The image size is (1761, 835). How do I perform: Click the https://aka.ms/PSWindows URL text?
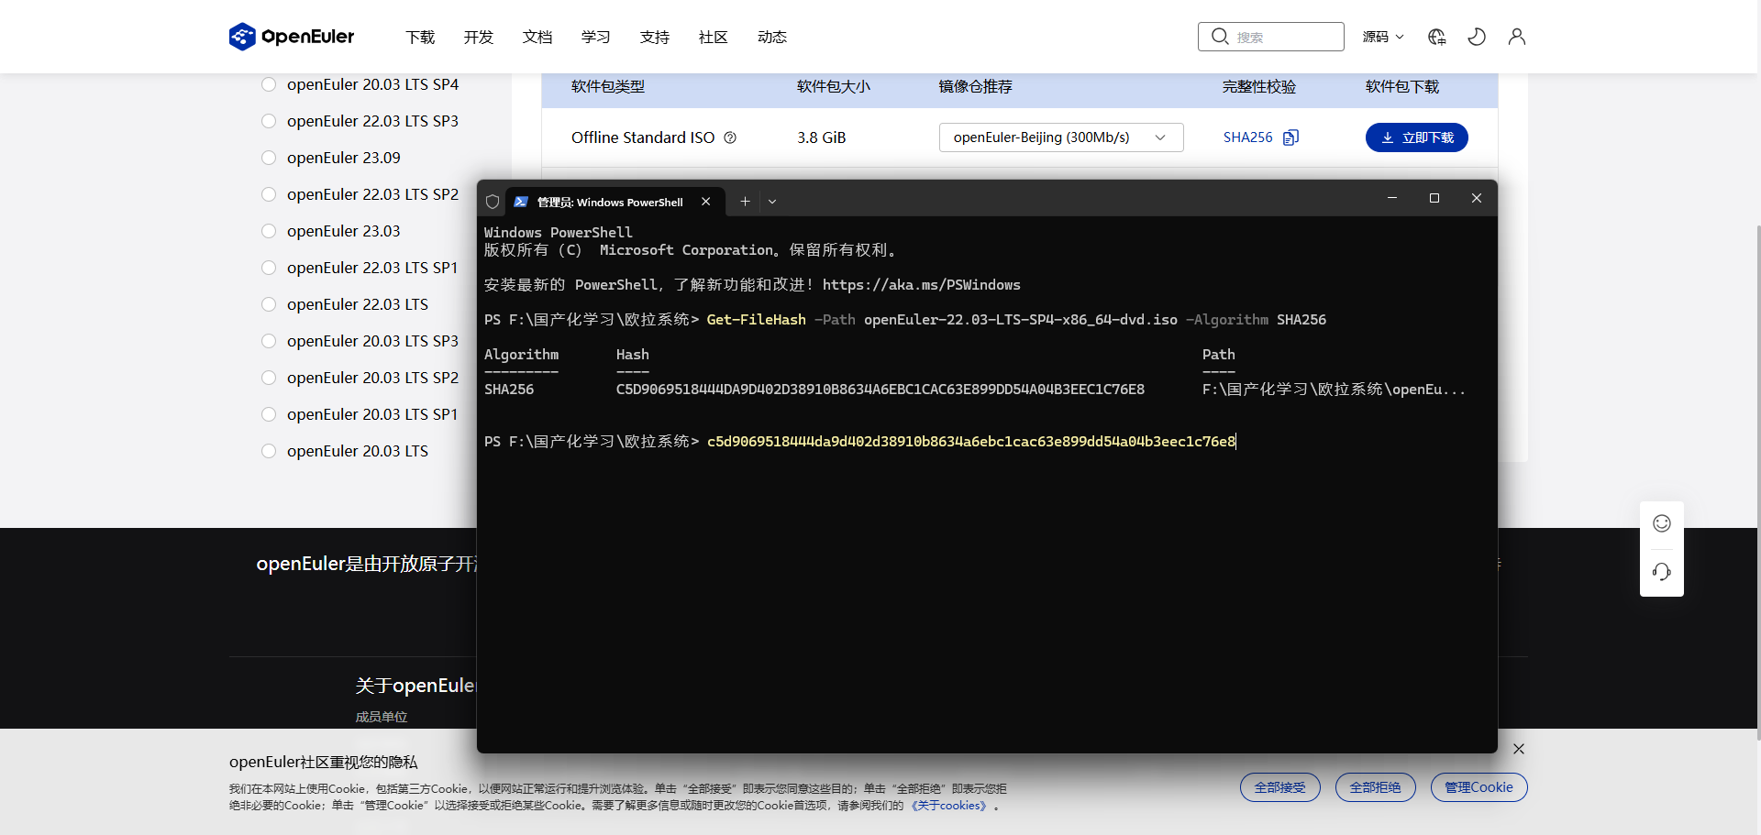coord(922,285)
